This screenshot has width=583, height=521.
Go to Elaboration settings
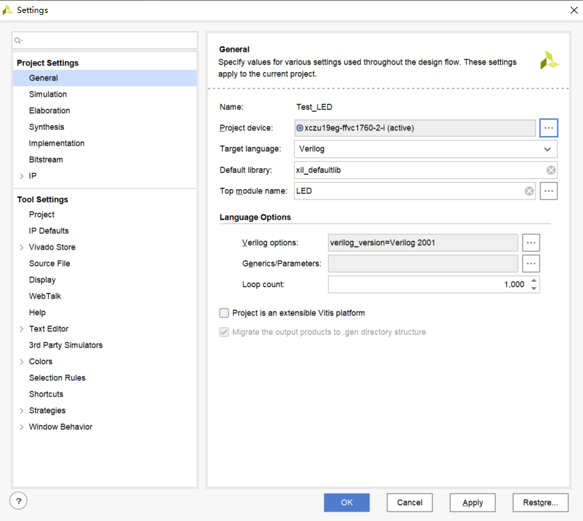[50, 111]
